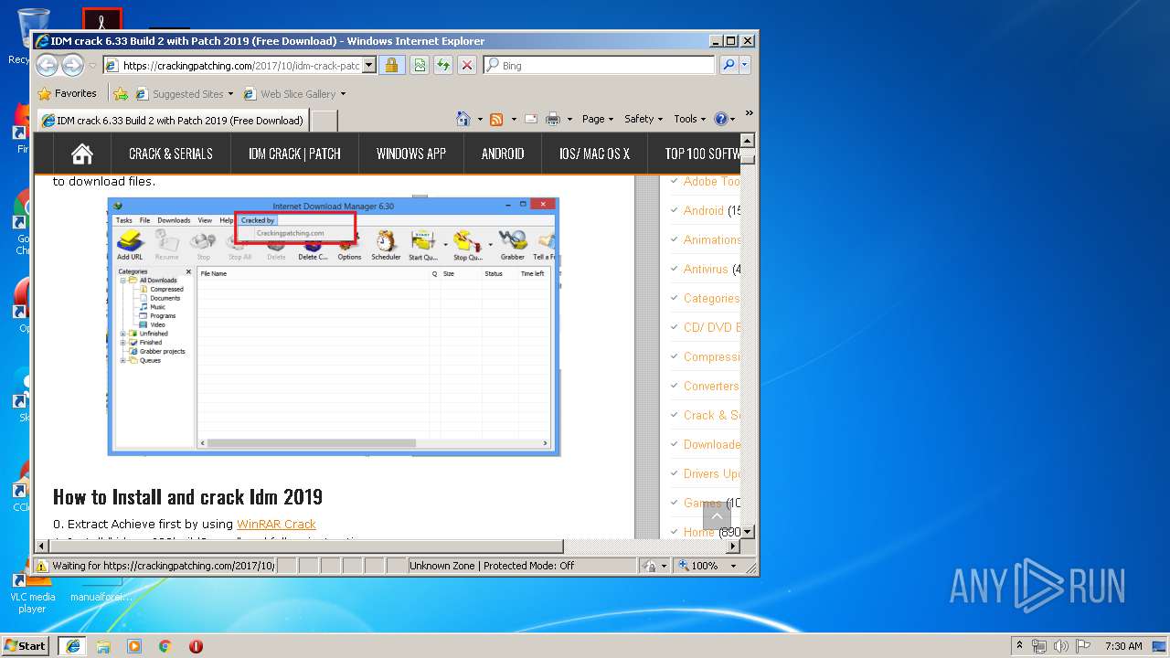Click the security lock icon

pyautogui.click(x=391, y=65)
